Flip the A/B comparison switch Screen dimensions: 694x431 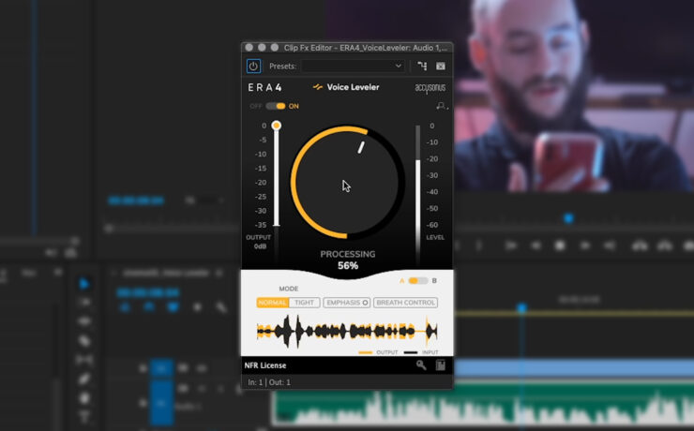click(x=418, y=281)
